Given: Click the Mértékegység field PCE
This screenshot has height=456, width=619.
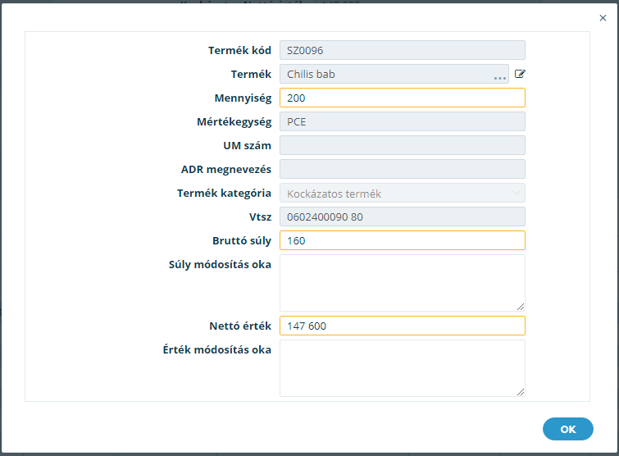Looking at the screenshot, I should pos(403,121).
